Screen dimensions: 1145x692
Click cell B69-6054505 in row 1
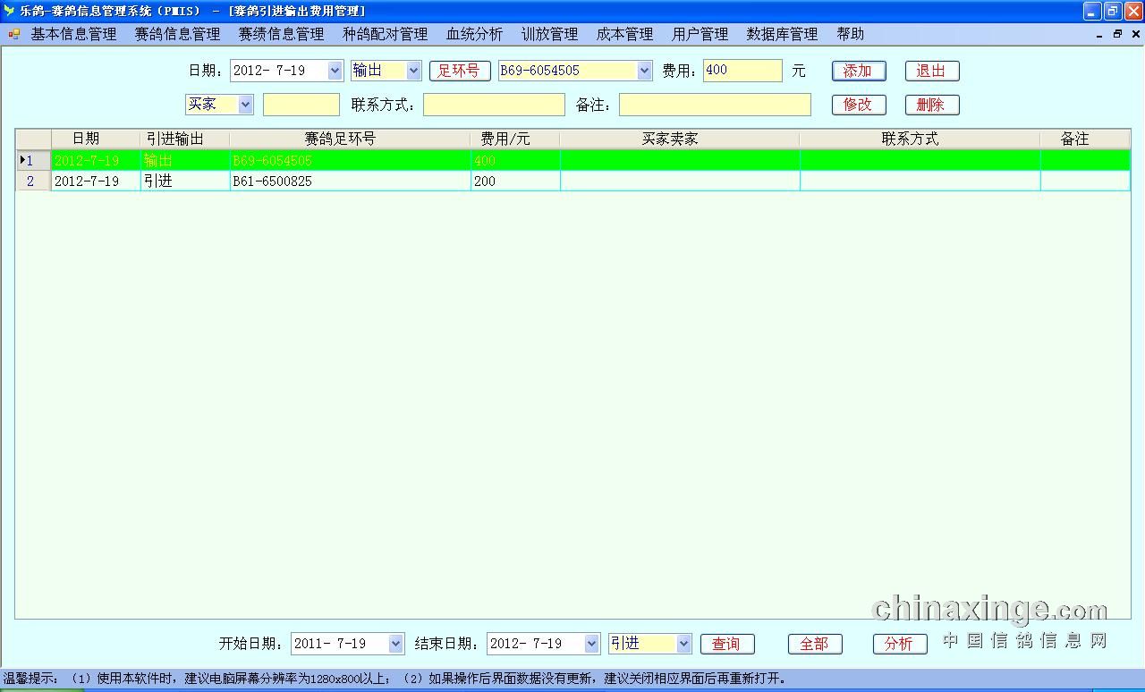point(350,160)
